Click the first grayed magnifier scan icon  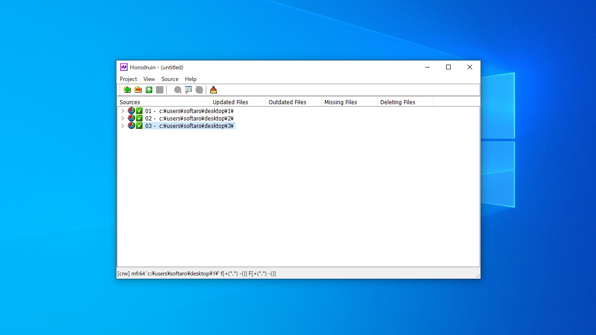178,90
